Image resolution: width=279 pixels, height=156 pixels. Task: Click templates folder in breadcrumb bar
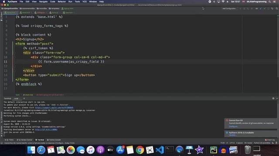[x=54, y=9]
